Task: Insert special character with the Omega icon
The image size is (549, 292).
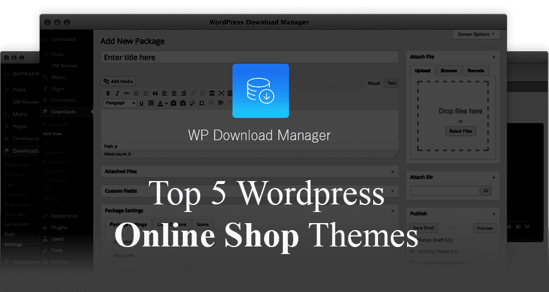Action: click(201, 103)
